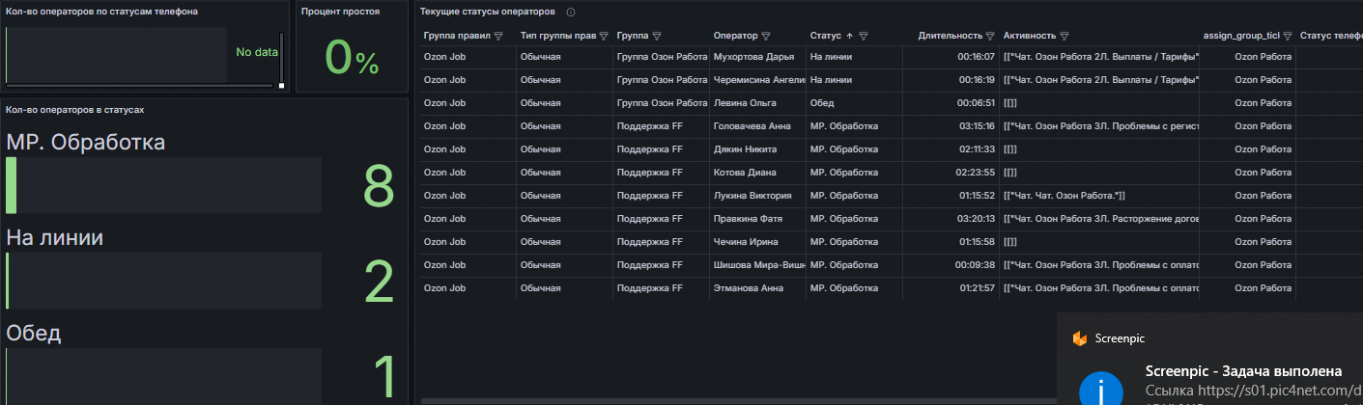Click the Screenpic - Задача выполена notification title
Screen dimensions: 1363x405
pyautogui.click(x=1243, y=371)
